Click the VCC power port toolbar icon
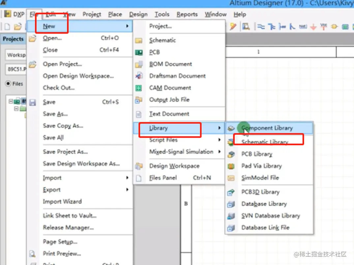354x265 pixels. point(324,27)
